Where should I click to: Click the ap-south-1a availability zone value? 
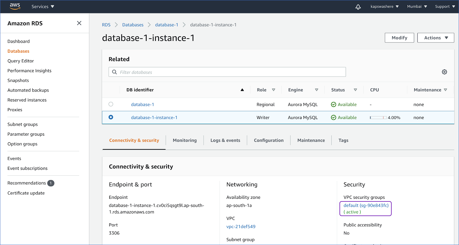(239, 206)
